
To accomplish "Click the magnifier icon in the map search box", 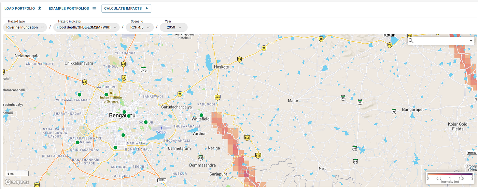I will tap(411, 41).
